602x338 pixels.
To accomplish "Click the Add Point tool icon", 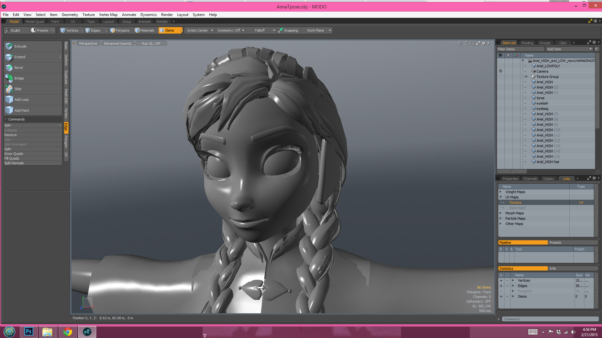I will click(9, 110).
